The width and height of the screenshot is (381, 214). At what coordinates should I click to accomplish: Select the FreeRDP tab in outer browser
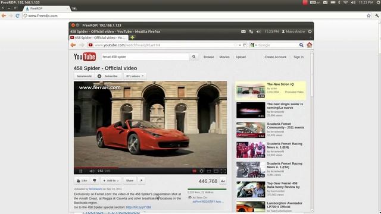coord(46,8)
